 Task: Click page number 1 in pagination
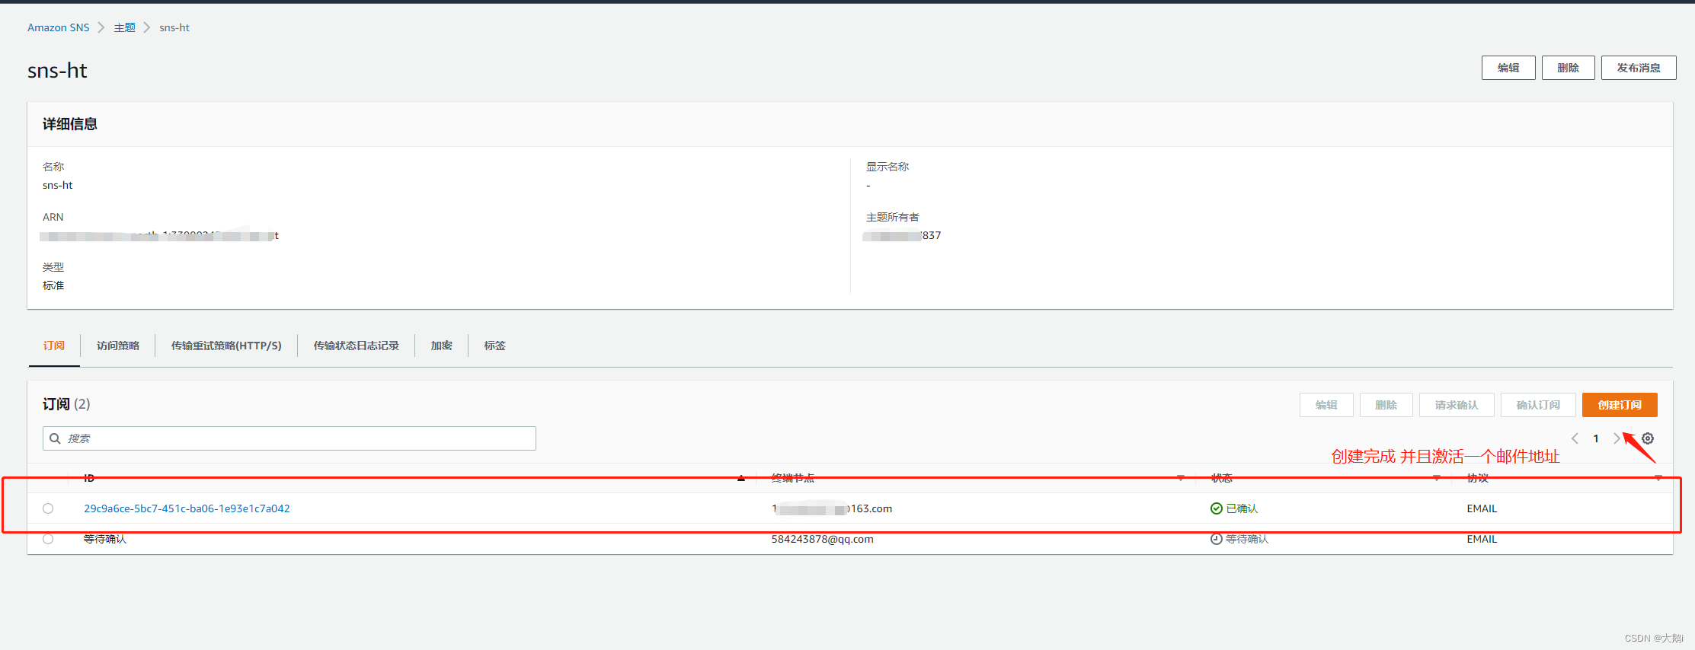(1596, 438)
